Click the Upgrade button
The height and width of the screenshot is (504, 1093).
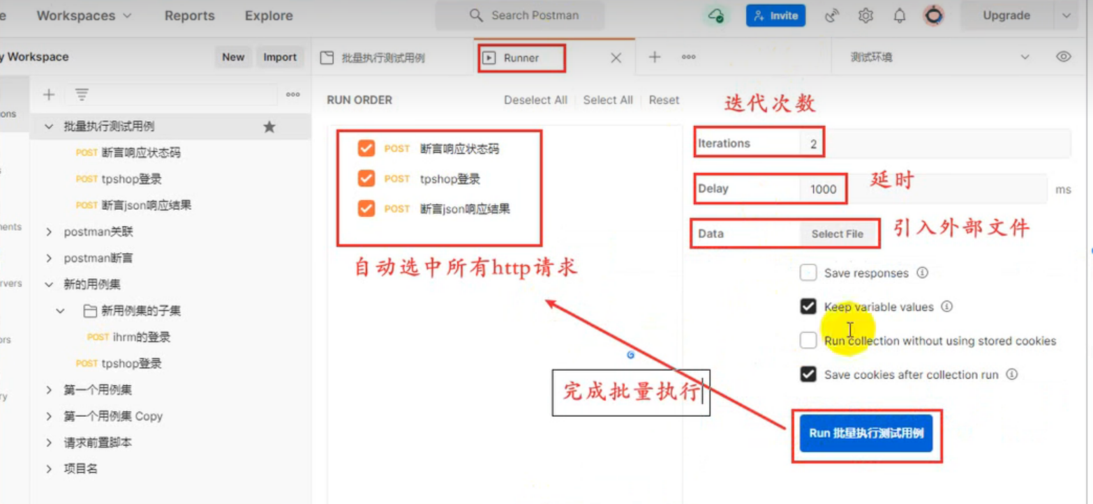(x=1006, y=15)
